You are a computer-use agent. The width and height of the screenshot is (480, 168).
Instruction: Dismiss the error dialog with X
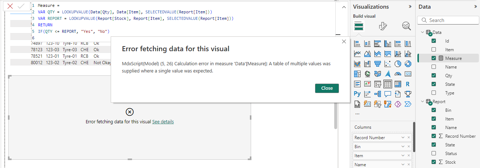pos(344,41)
